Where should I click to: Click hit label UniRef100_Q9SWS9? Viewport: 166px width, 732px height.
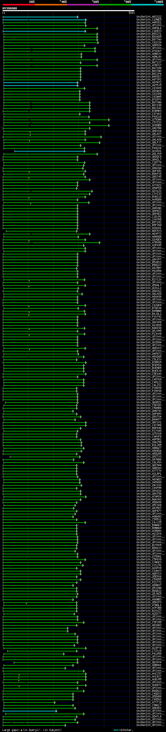pyautogui.click(x=149, y=91)
